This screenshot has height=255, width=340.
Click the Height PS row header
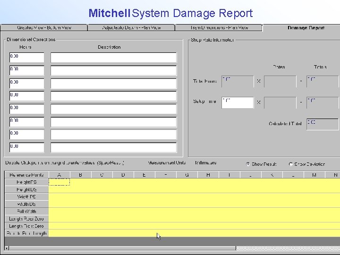pyautogui.click(x=26, y=182)
